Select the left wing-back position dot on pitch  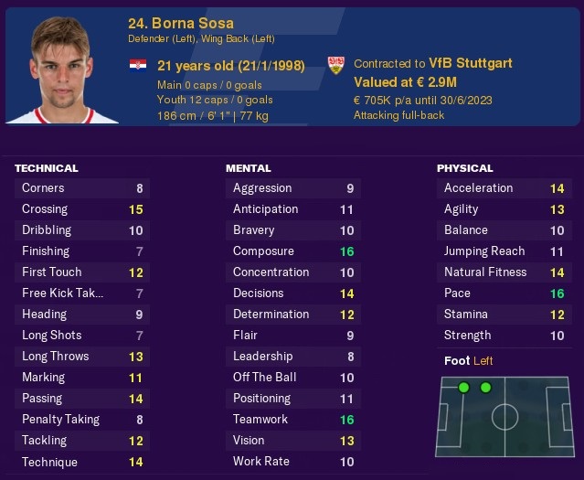[x=485, y=388]
